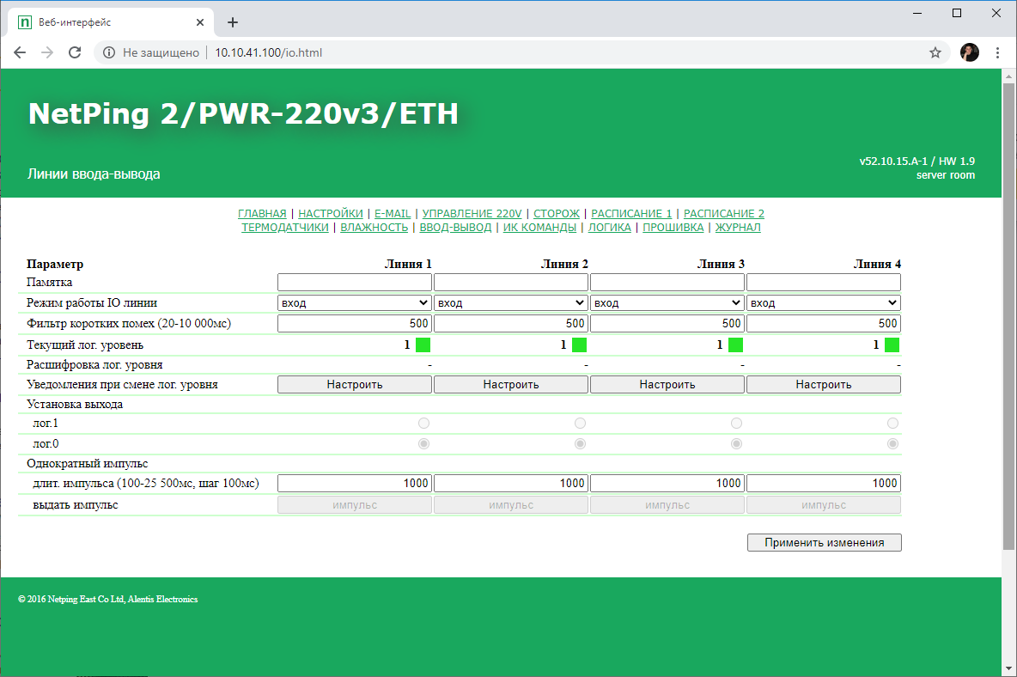Select лог.1 radio for Линия 3
The width and height of the screenshot is (1017, 677).
click(736, 424)
